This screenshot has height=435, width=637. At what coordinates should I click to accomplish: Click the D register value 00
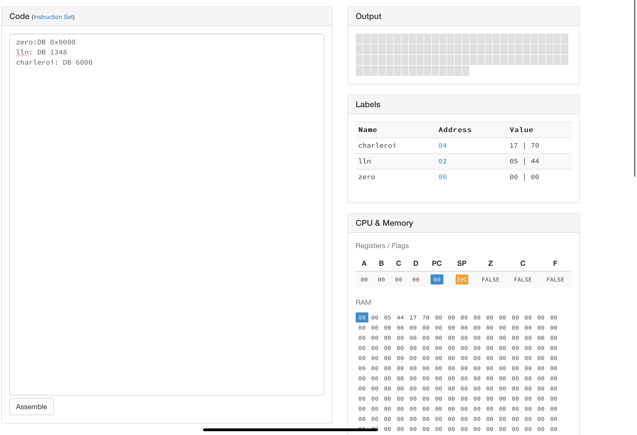tap(416, 279)
